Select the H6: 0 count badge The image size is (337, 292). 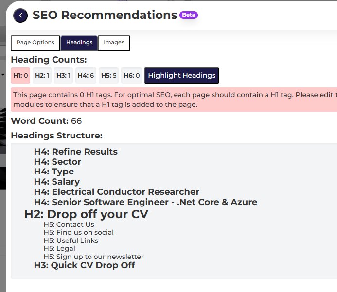click(x=131, y=75)
